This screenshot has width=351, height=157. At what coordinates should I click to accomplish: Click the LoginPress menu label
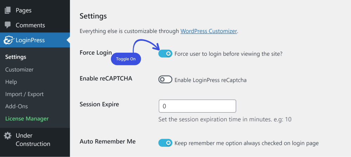pyautogui.click(x=30, y=40)
